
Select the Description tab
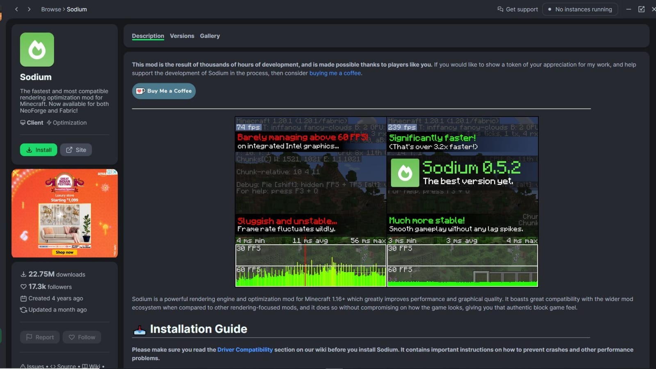(148, 36)
